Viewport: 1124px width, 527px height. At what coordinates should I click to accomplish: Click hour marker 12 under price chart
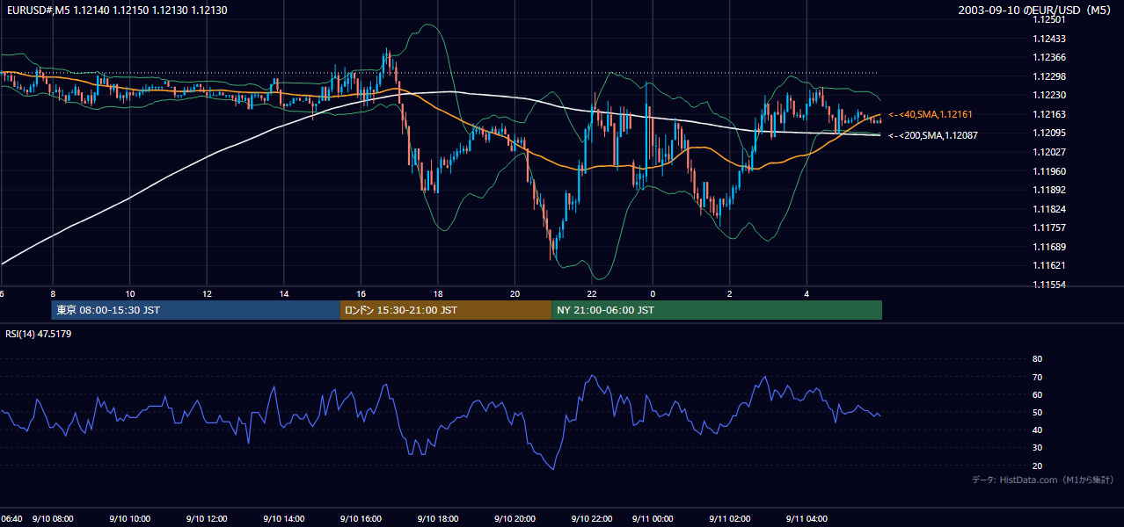(x=207, y=293)
